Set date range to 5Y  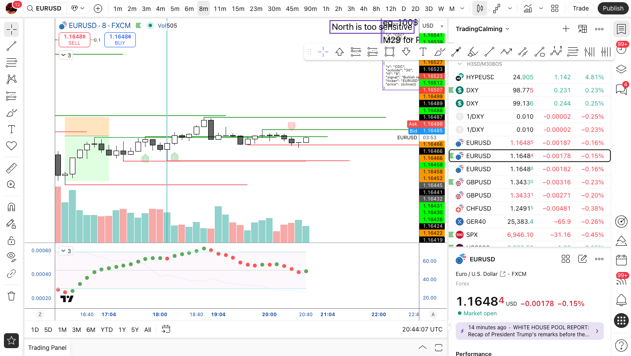135,330
